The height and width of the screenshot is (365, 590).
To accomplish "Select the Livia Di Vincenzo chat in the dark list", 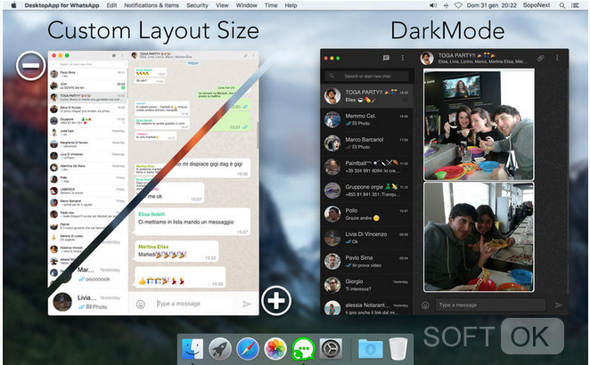I will 367,238.
